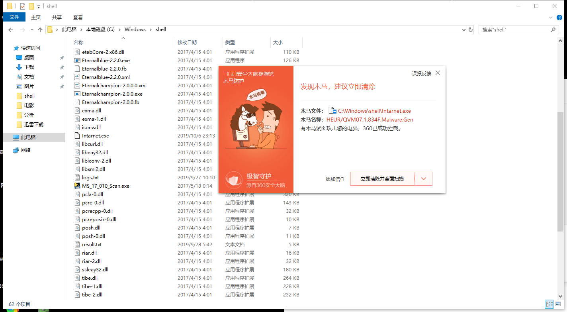
Task: Open 桌面 in quick access
Action: click(x=29, y=57)
